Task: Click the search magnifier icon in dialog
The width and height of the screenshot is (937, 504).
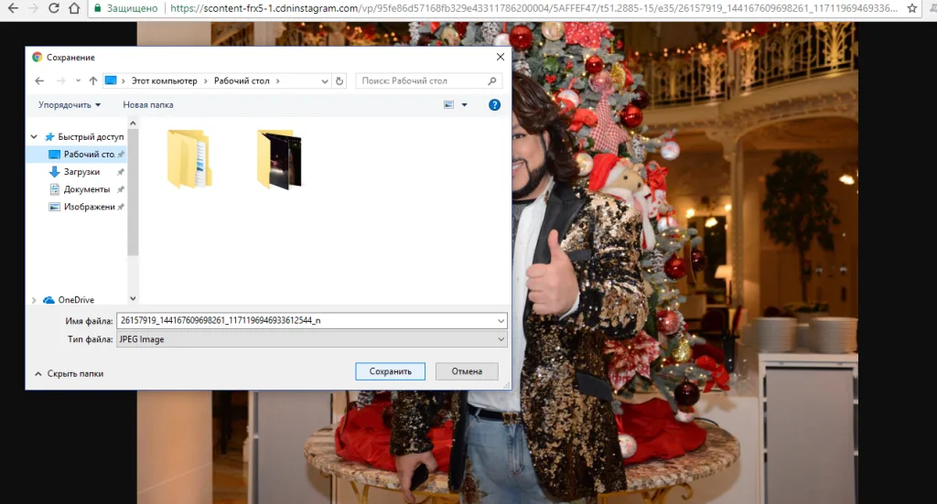Action: [491, 80]
